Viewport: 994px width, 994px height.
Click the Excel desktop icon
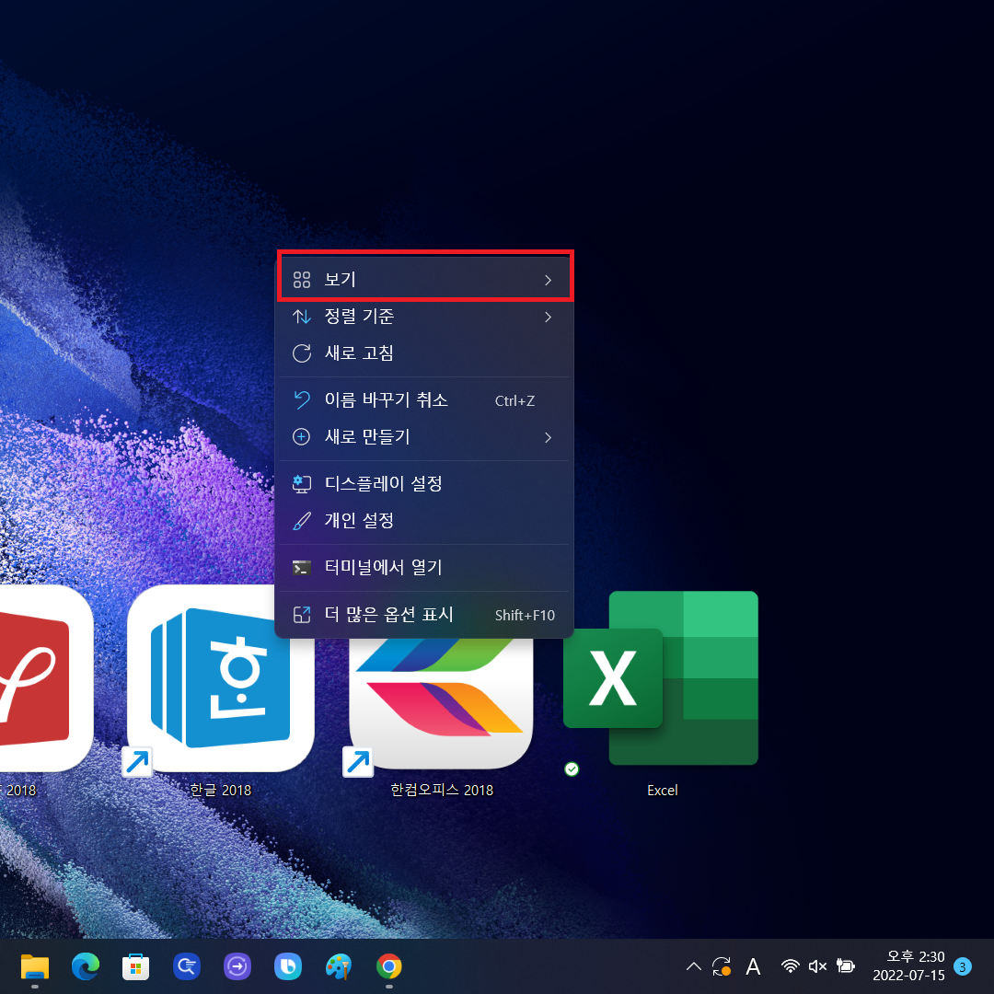pos(661,678)
